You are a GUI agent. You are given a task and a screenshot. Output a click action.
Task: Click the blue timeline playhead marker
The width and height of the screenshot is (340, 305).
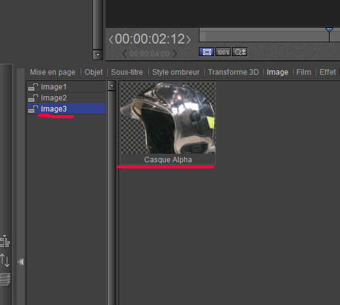click(329, 29)
